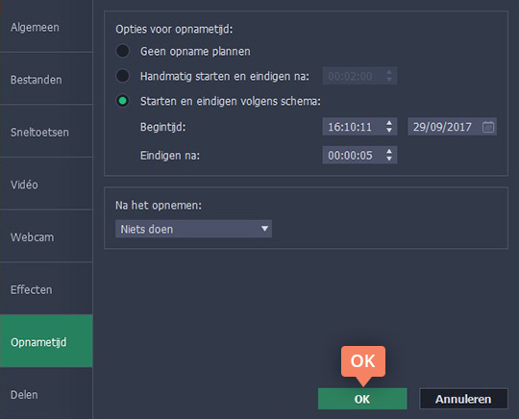Increase Begintijd with the up arrow

[x=389, y=123]
